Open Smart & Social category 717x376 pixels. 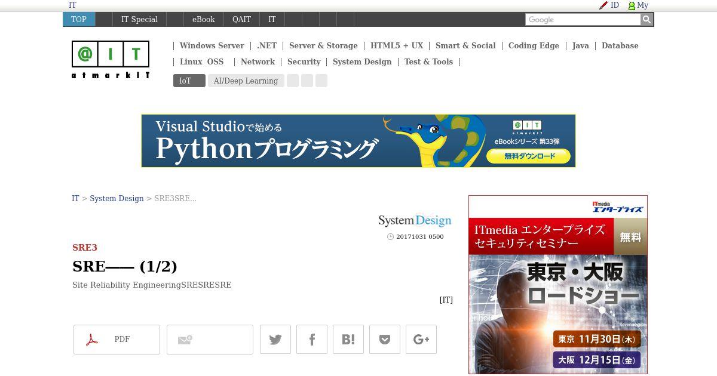pos(465,45)
